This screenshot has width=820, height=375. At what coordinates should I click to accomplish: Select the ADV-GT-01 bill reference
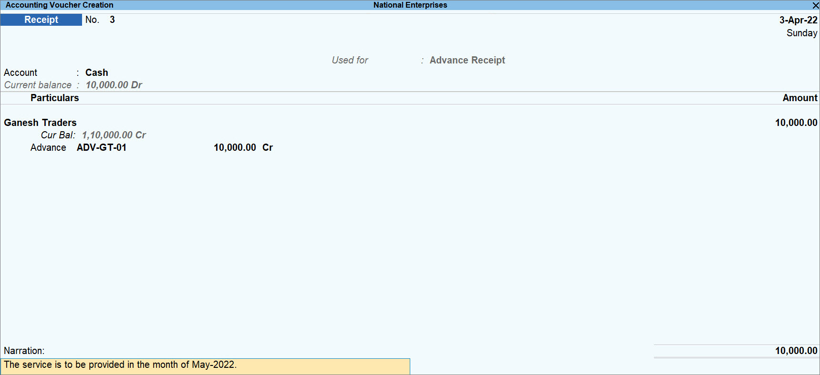tap(102, 147)
